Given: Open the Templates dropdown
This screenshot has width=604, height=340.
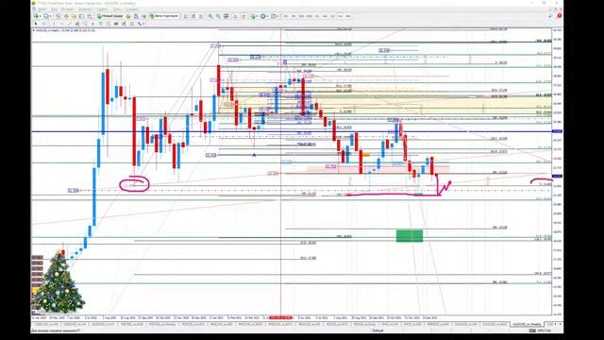Looking at the screenshot, I should tap(275, 16).
